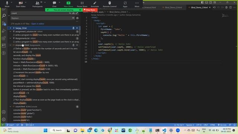Click 'main' git branch in status bar
Image resolution: width=238 pixels, height=134 pixels.
10,125
